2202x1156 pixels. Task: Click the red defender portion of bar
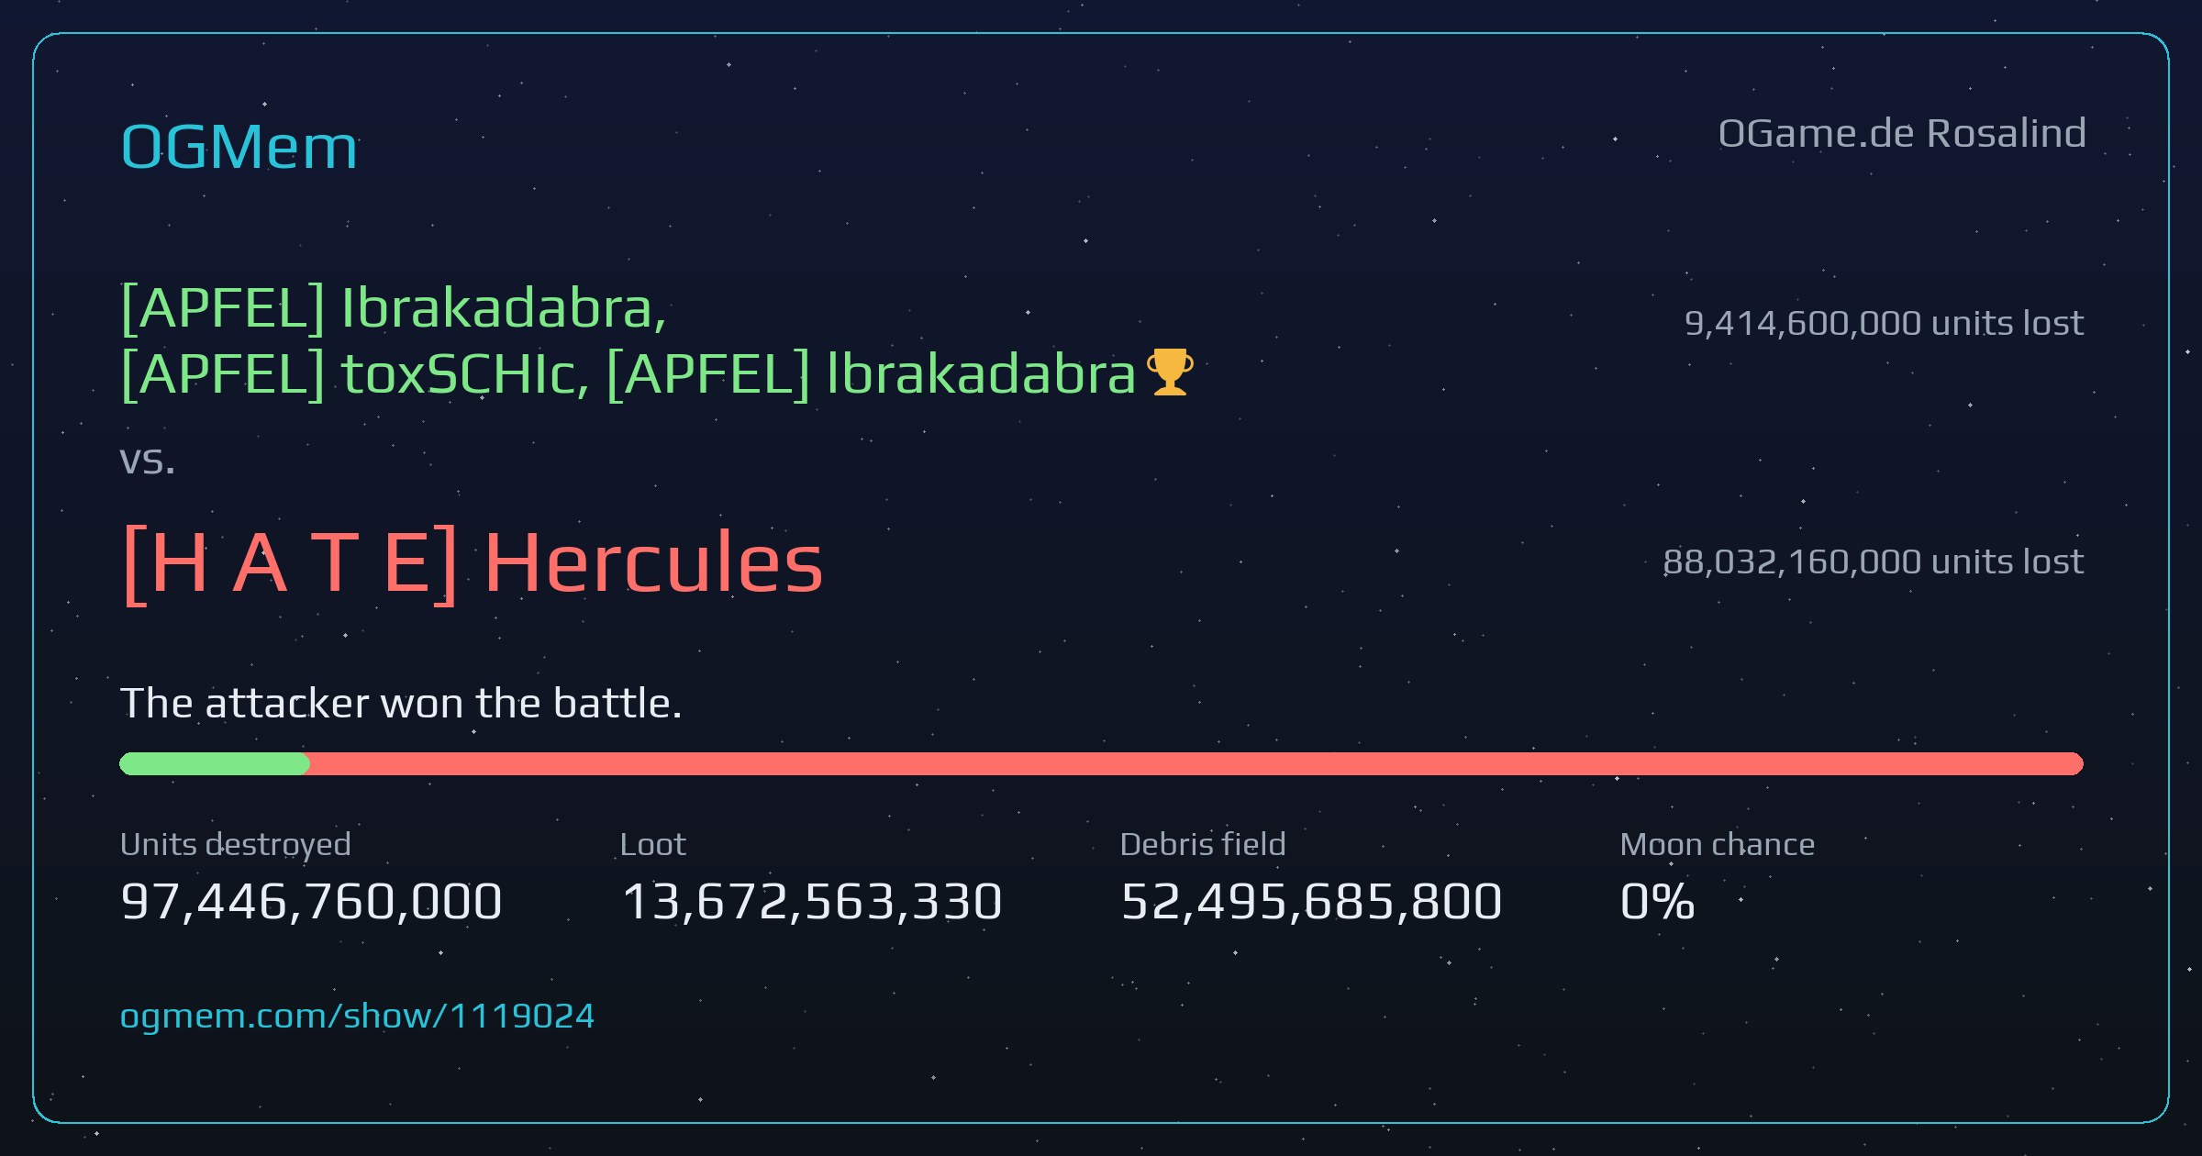(1196, 763)
